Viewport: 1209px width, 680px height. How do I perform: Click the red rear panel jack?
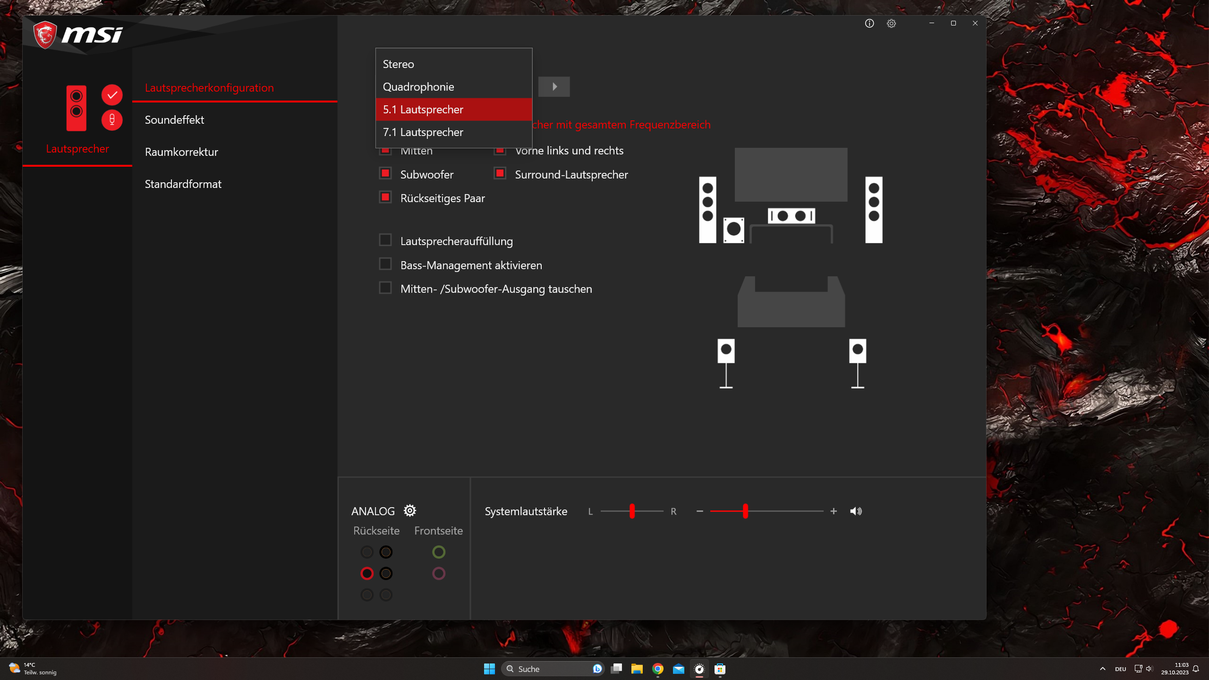pos(367,573)
